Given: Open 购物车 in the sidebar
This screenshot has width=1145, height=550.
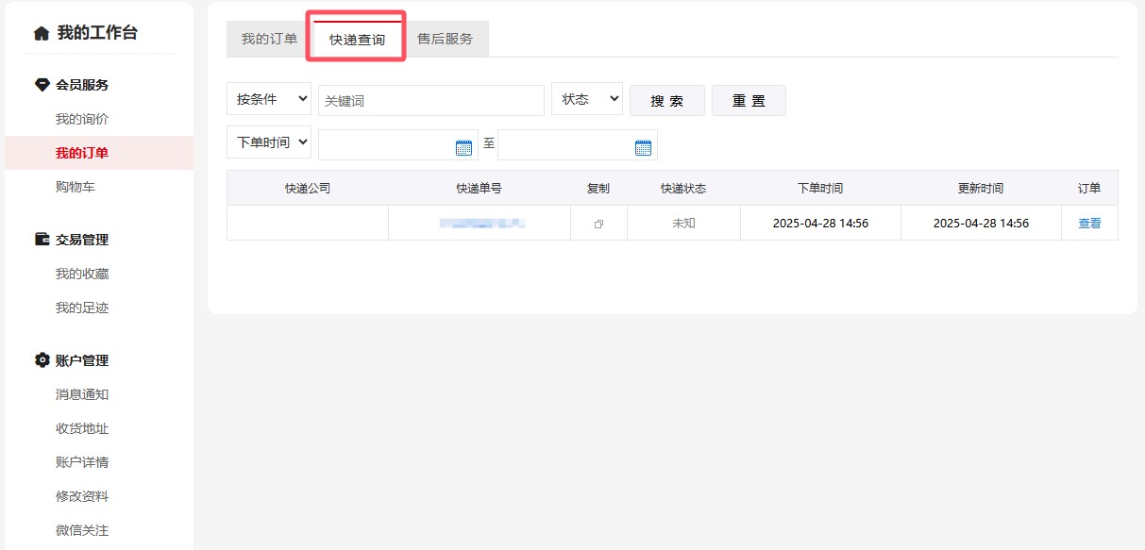Looking at the screenshot, I should (x=76, y=187).
